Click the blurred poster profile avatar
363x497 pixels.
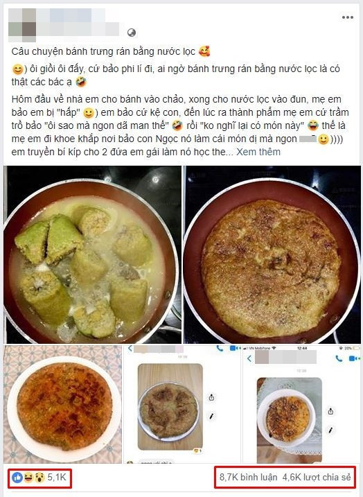pos(22,25)
